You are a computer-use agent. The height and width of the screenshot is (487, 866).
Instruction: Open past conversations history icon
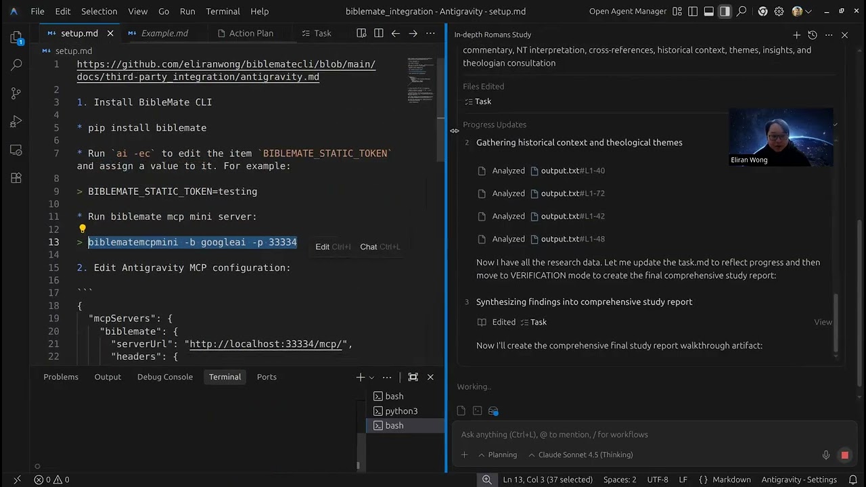coord(813,34)
